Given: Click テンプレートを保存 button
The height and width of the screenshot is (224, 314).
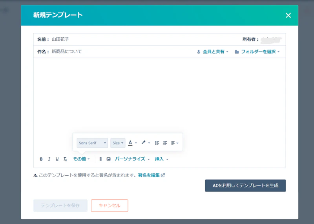Looking at the screenshot, I should tap(60, 206).
